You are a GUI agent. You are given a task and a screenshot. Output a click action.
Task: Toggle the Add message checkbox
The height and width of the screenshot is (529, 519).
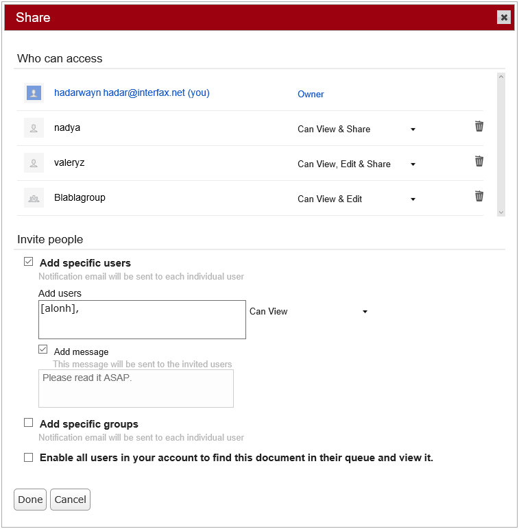click(x=43, y=349)
